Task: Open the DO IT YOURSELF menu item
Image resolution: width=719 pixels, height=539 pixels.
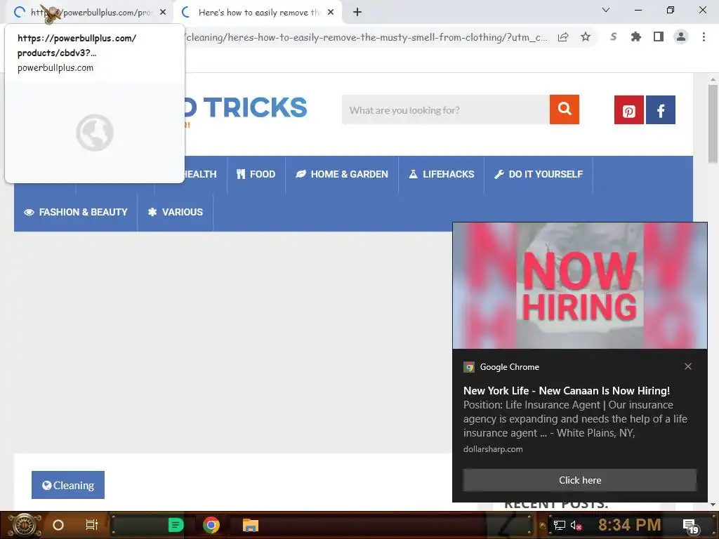Action: (539, 174)
